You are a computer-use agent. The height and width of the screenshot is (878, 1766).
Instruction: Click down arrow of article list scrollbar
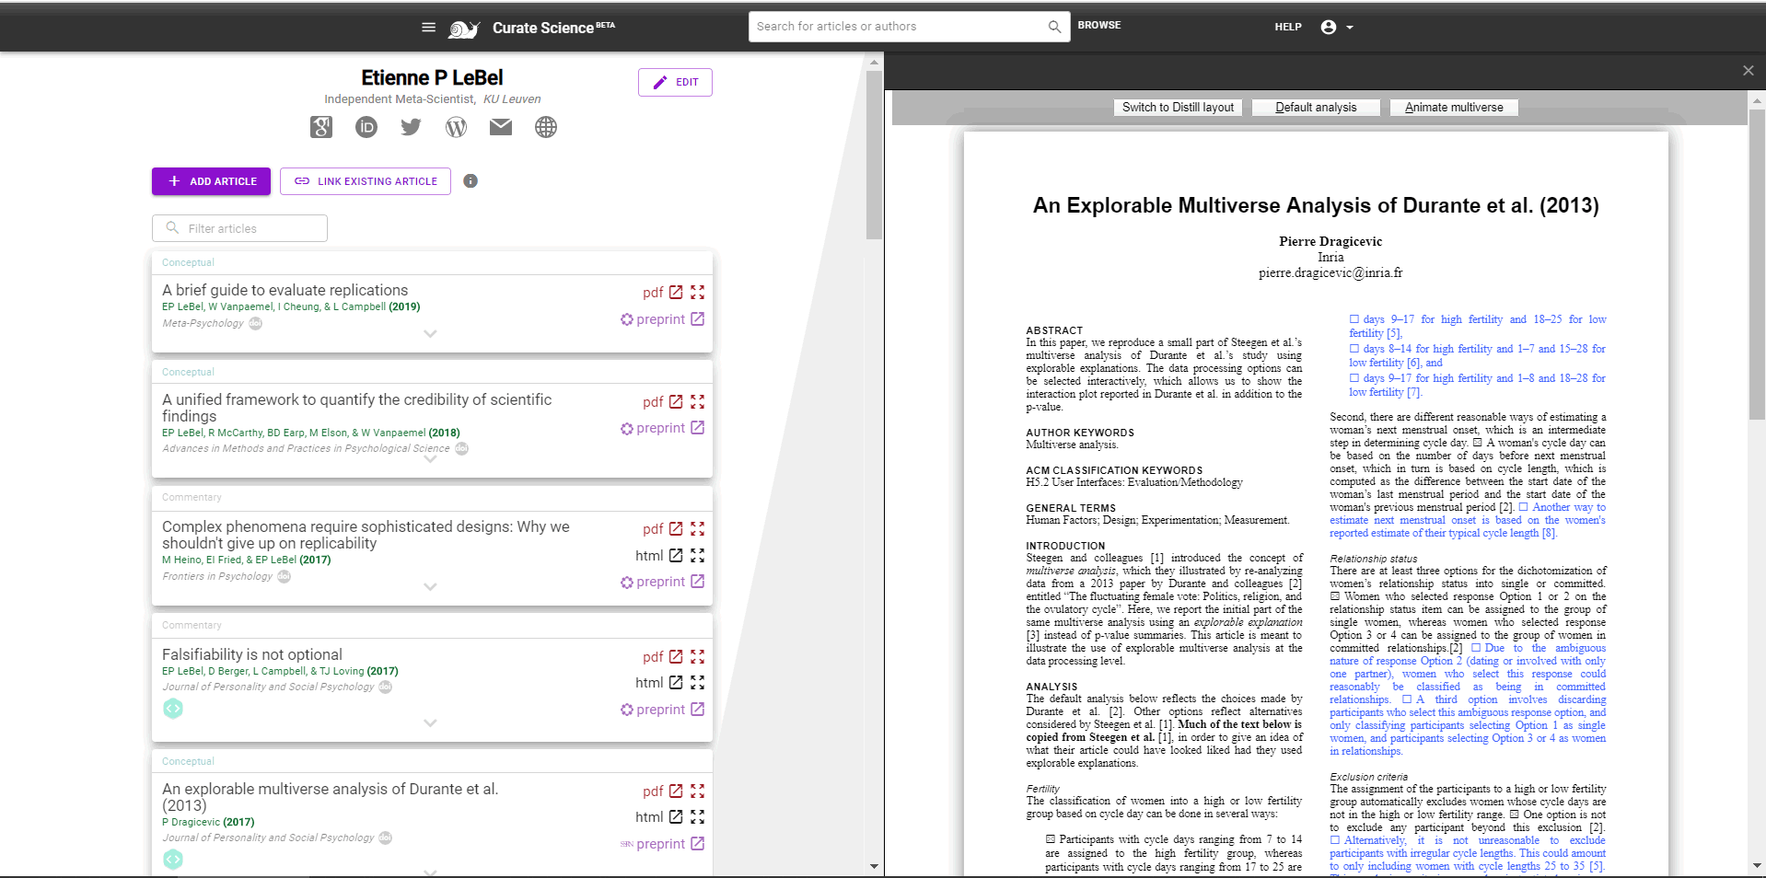coord(874,866)
